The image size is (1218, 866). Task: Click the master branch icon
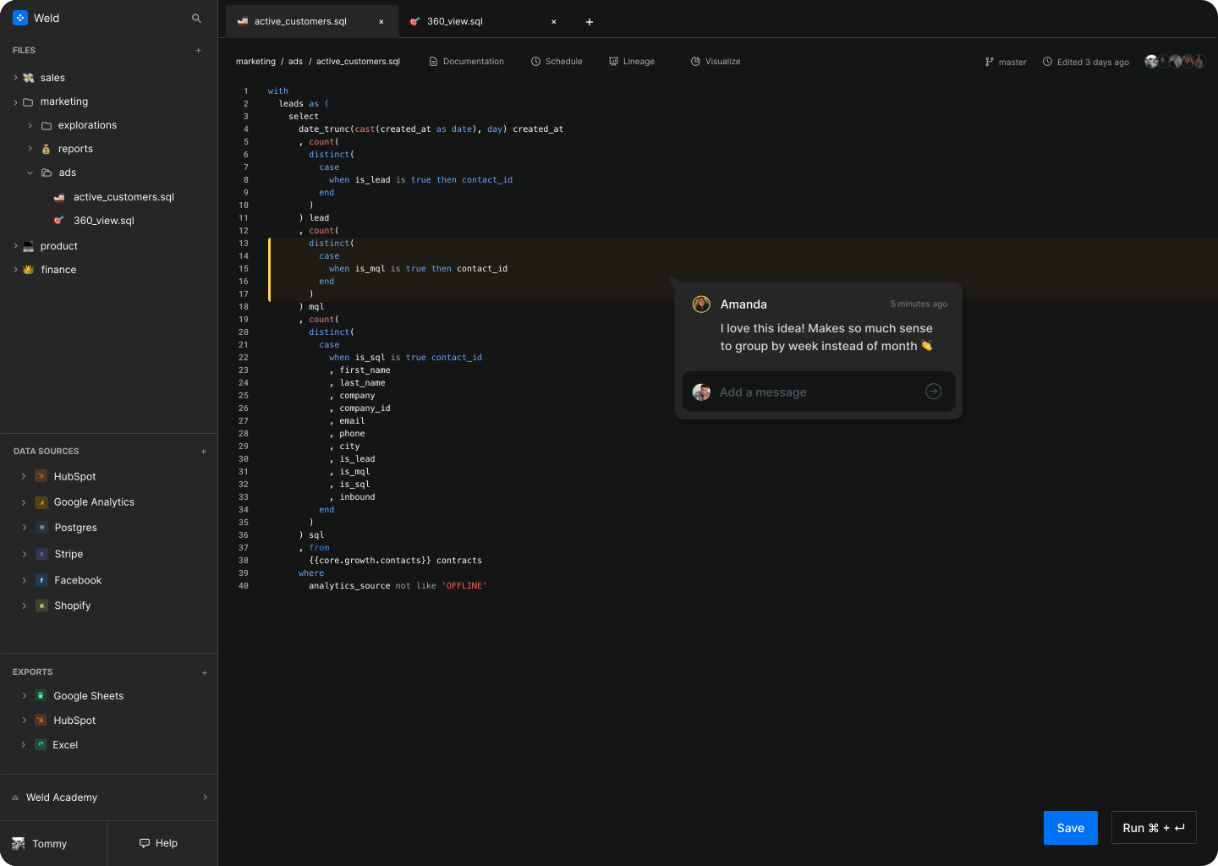pyautogui.click(x=990, y=62)
